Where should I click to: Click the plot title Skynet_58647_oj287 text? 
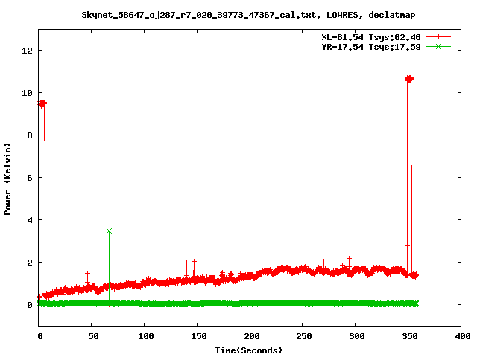coord(248,15)
